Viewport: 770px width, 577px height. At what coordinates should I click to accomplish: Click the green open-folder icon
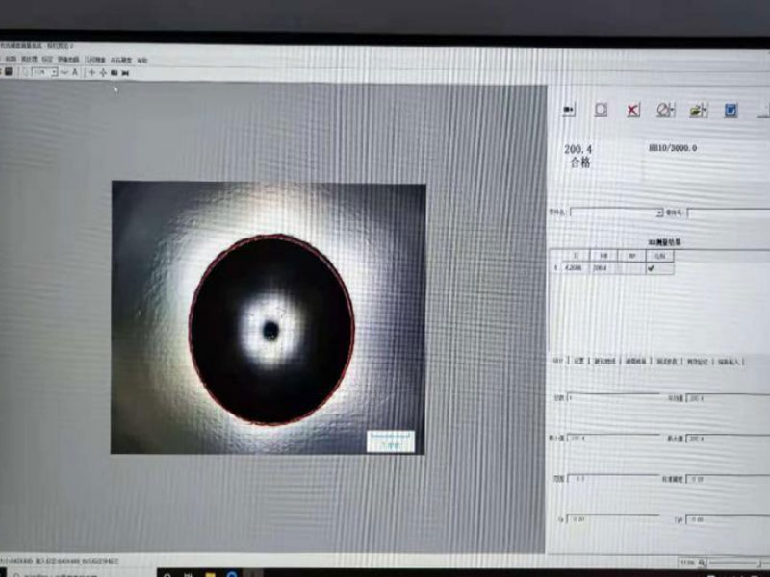coord(698,110)
